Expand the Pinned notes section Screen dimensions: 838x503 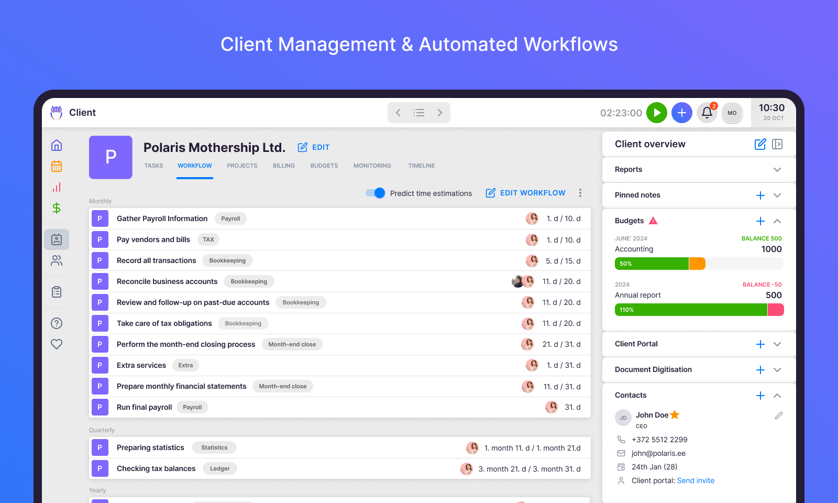(777, 195)
